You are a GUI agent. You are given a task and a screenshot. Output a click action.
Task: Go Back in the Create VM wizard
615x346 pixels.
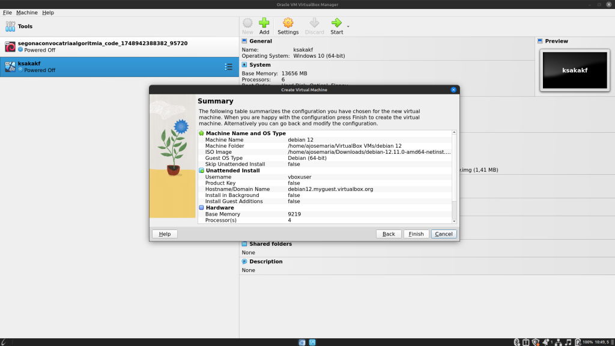(x=389, y=234)
